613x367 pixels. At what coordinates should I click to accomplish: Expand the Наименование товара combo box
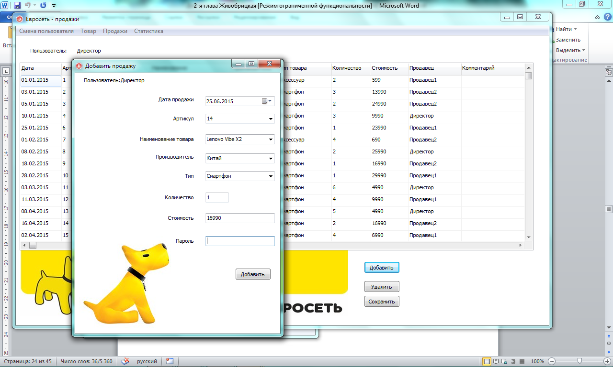271,140
